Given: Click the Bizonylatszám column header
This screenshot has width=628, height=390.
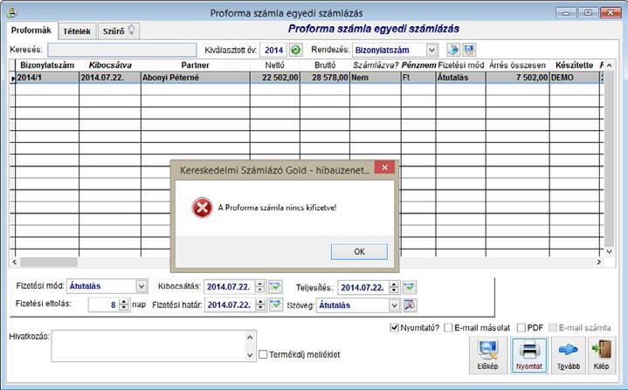Looking at the screenshot, I should (47, 65).
